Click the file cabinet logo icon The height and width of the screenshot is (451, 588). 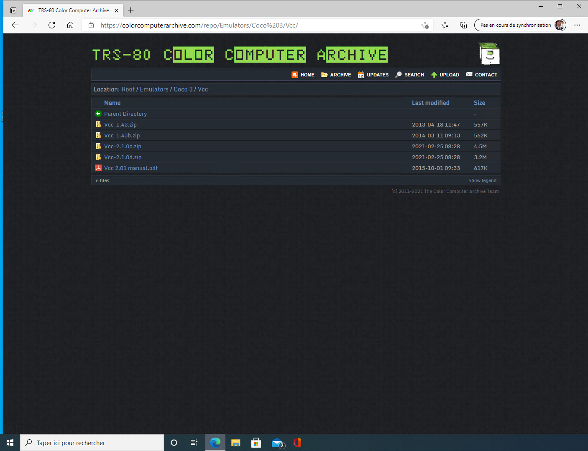click(x=489, y=53)
